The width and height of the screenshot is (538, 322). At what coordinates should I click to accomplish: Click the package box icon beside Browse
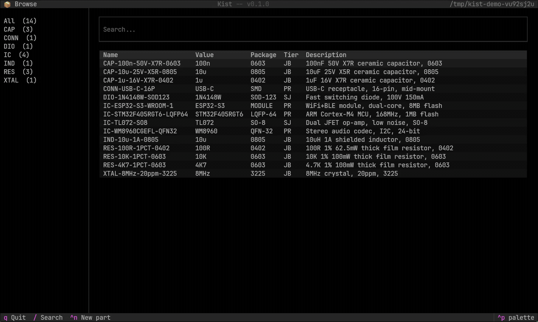point(7,4)
